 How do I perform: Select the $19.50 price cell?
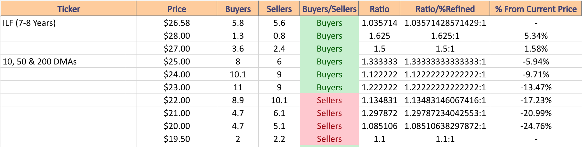[x=177, y=139]
